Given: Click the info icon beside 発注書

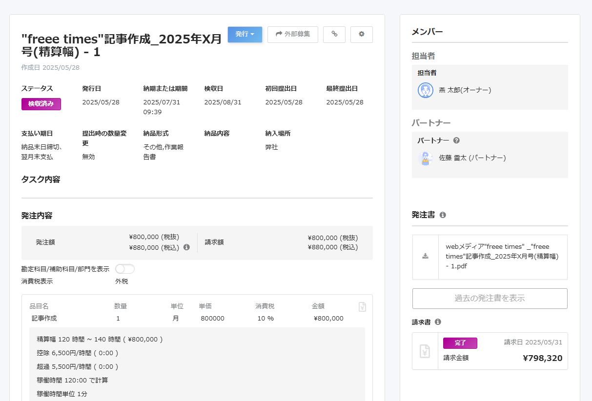Looking at the screenshot, I should 443,215.
